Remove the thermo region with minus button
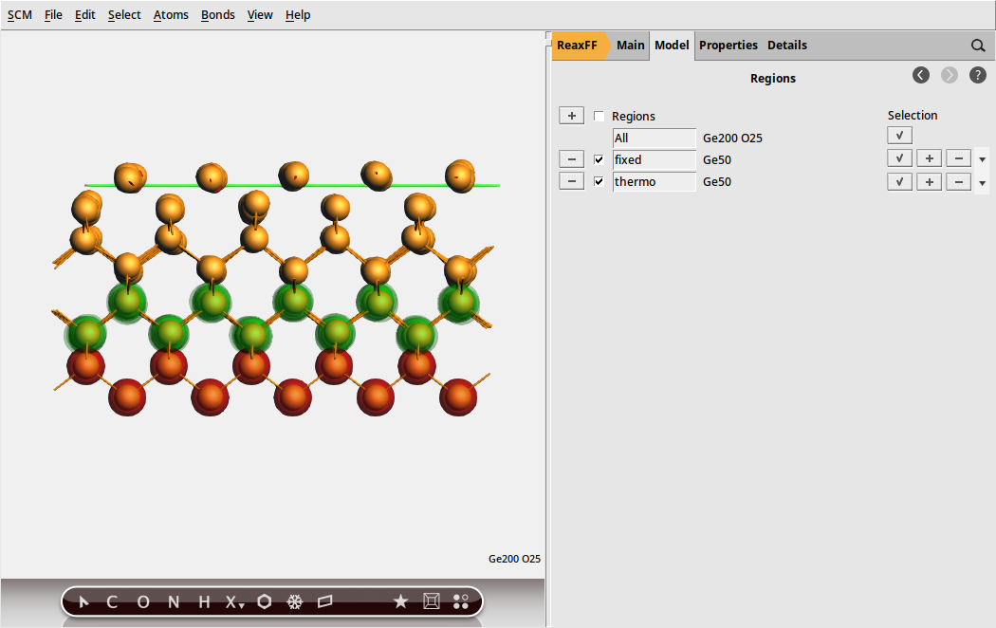 (571, 181)
